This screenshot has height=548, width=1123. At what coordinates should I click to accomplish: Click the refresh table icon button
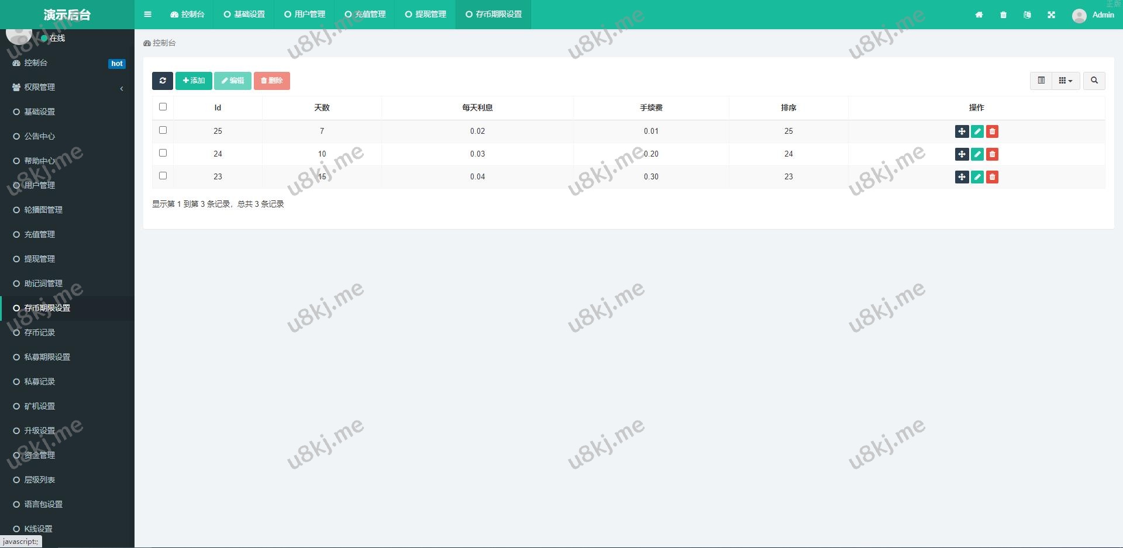click(162, 81)
